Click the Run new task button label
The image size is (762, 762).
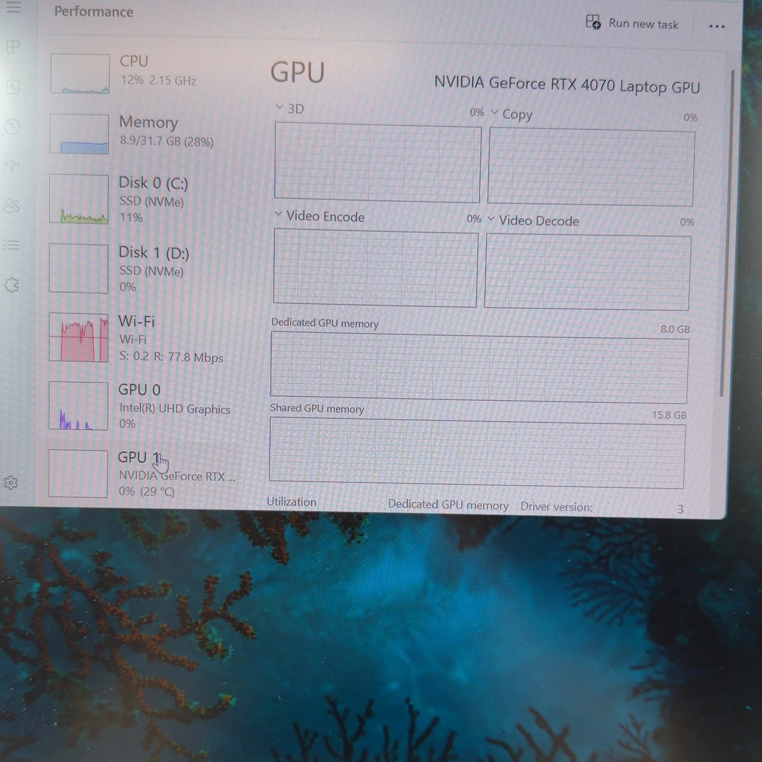tap(643, 24)
